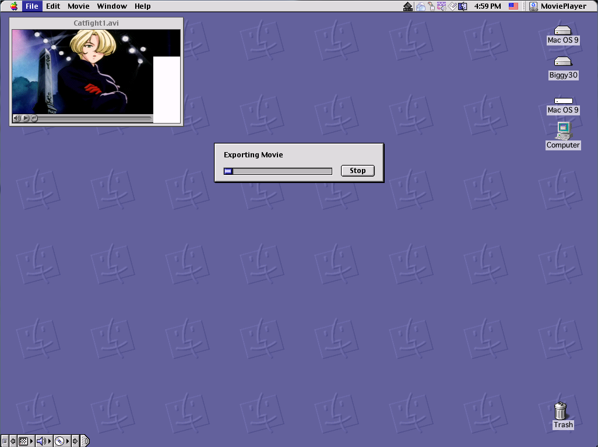Open the Control Strip monitor resolution module
The width and height of the screenshot is (598, 447).
tap(23, 441)
